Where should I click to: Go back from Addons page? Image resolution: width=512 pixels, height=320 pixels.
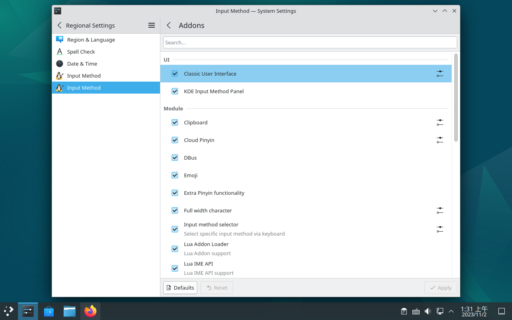(169, 25)
